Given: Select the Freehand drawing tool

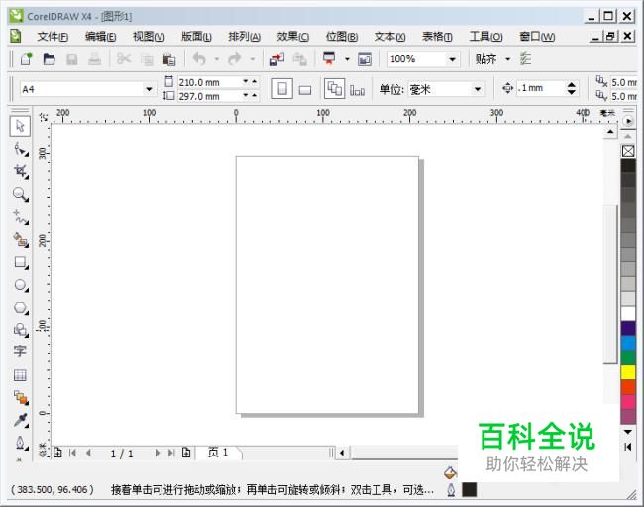Looking at the screenshot, I should [x=20, y=216].
